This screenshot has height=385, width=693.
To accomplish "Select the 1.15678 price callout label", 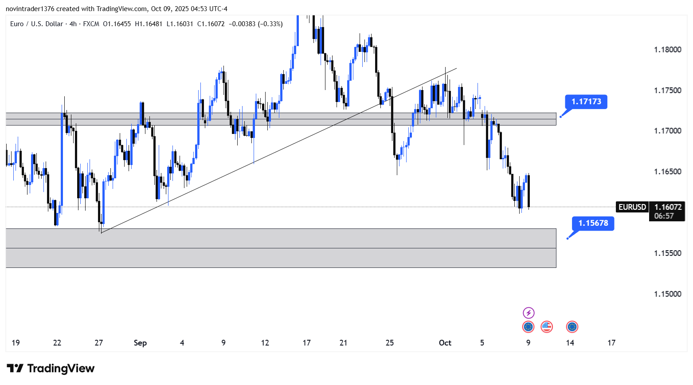I will [x=593, y=223].
